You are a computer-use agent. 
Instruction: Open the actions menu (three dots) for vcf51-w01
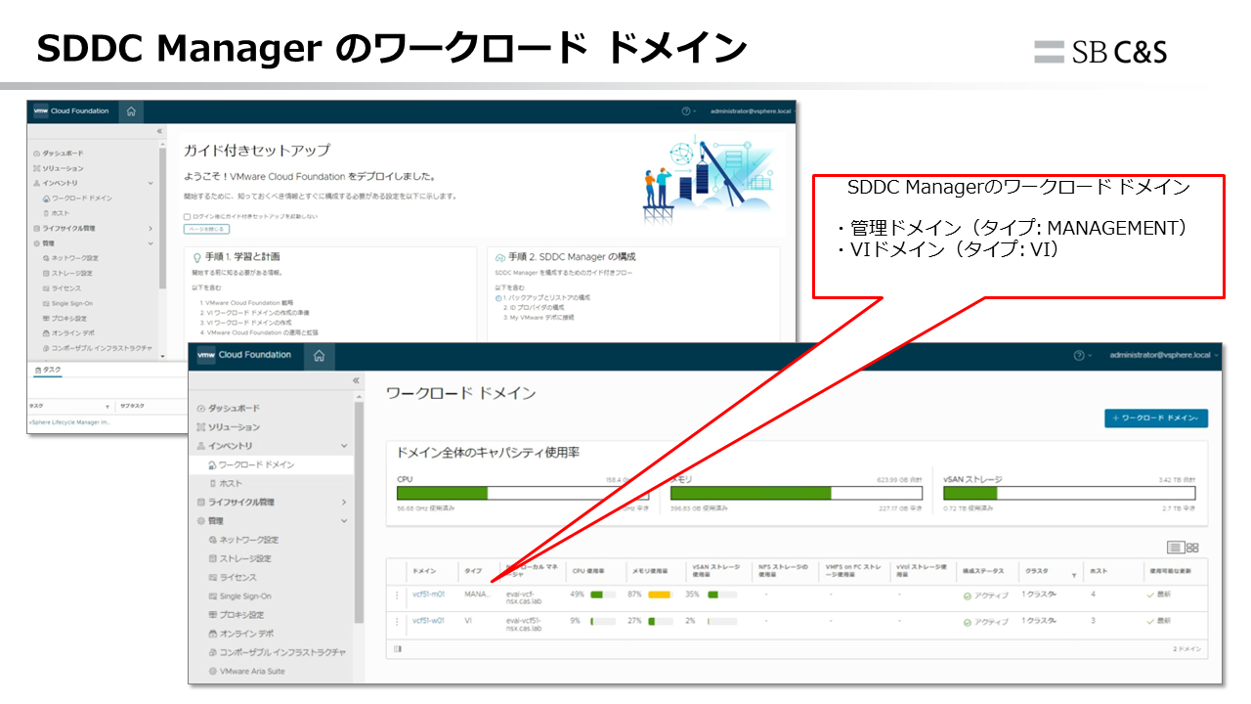pos(397,621)
